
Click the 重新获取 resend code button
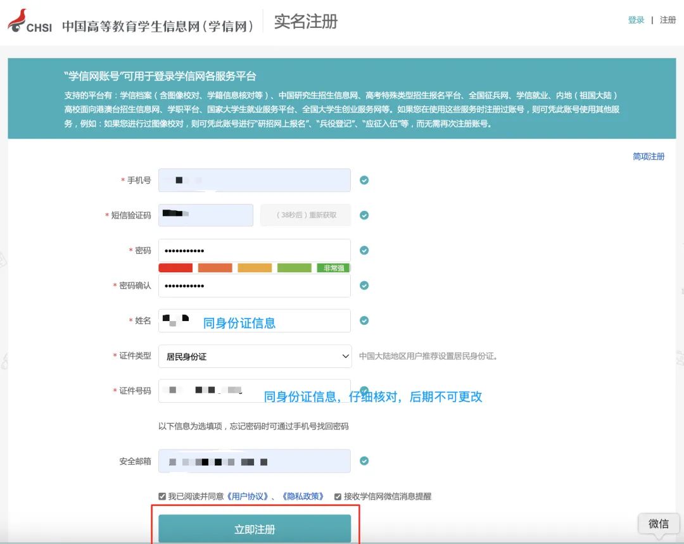306,215
